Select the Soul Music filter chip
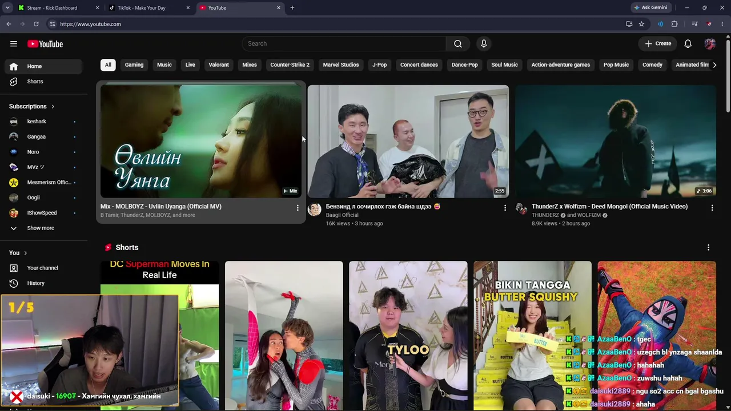731x411 pixels. pos(505,65)
